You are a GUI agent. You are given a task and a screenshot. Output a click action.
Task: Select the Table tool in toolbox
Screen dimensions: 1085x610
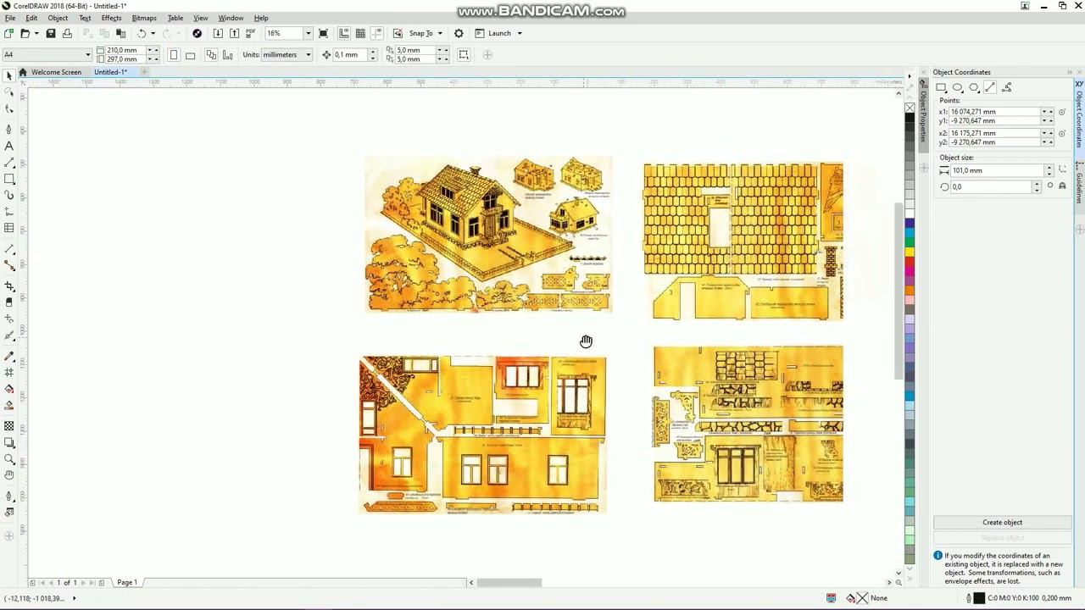(x=8, y=228)
